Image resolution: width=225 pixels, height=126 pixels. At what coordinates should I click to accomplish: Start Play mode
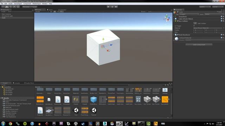coord(108,7)
